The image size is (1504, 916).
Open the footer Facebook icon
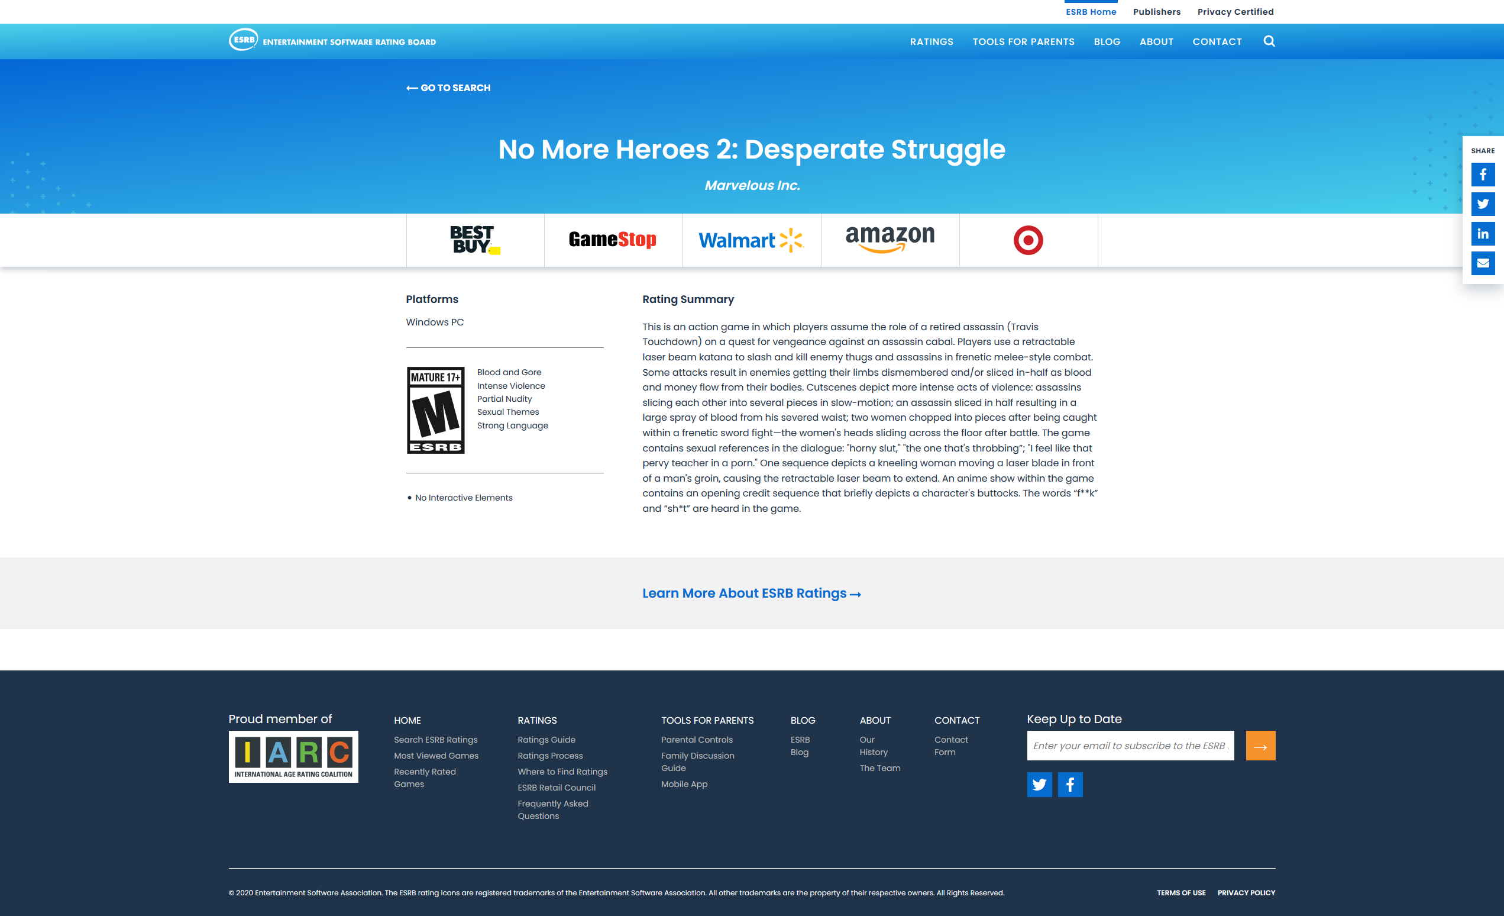click(1069, 784)
